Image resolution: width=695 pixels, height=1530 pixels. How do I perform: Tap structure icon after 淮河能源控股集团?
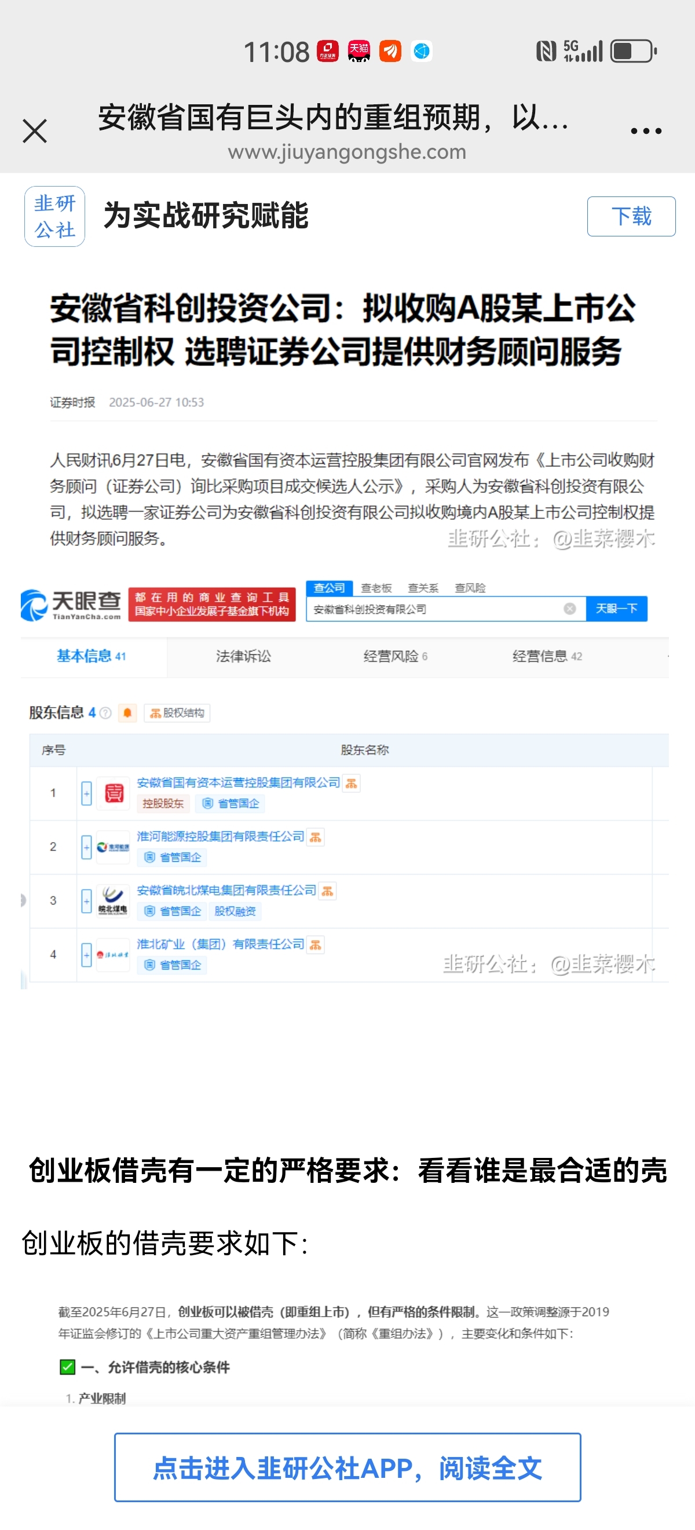click(316, 837)
